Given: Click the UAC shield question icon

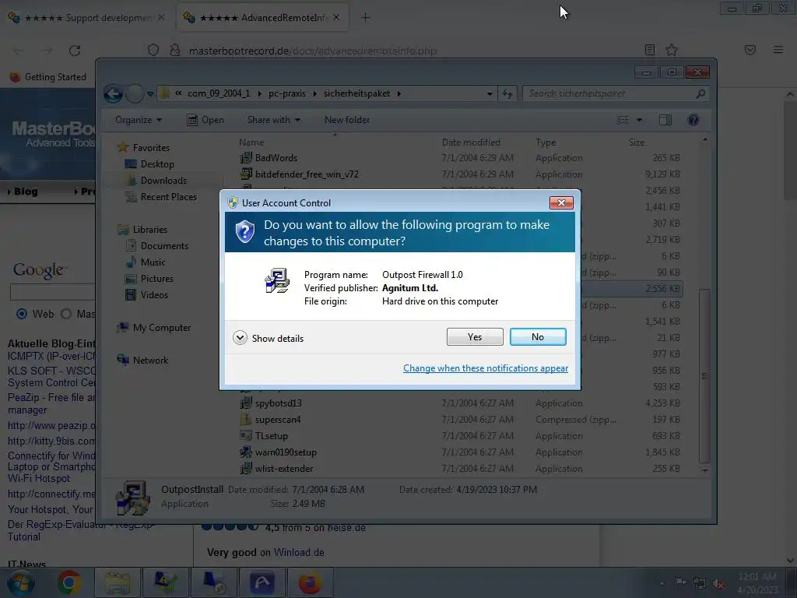Looking at the screenshot, I should [x=245, y=232].
